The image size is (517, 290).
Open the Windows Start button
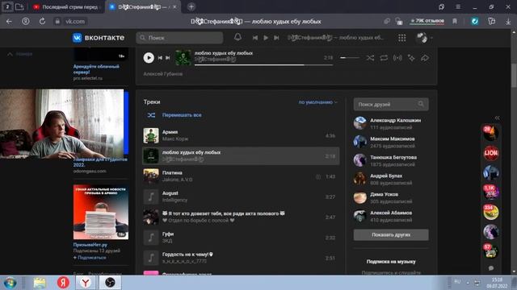[10, 283]
